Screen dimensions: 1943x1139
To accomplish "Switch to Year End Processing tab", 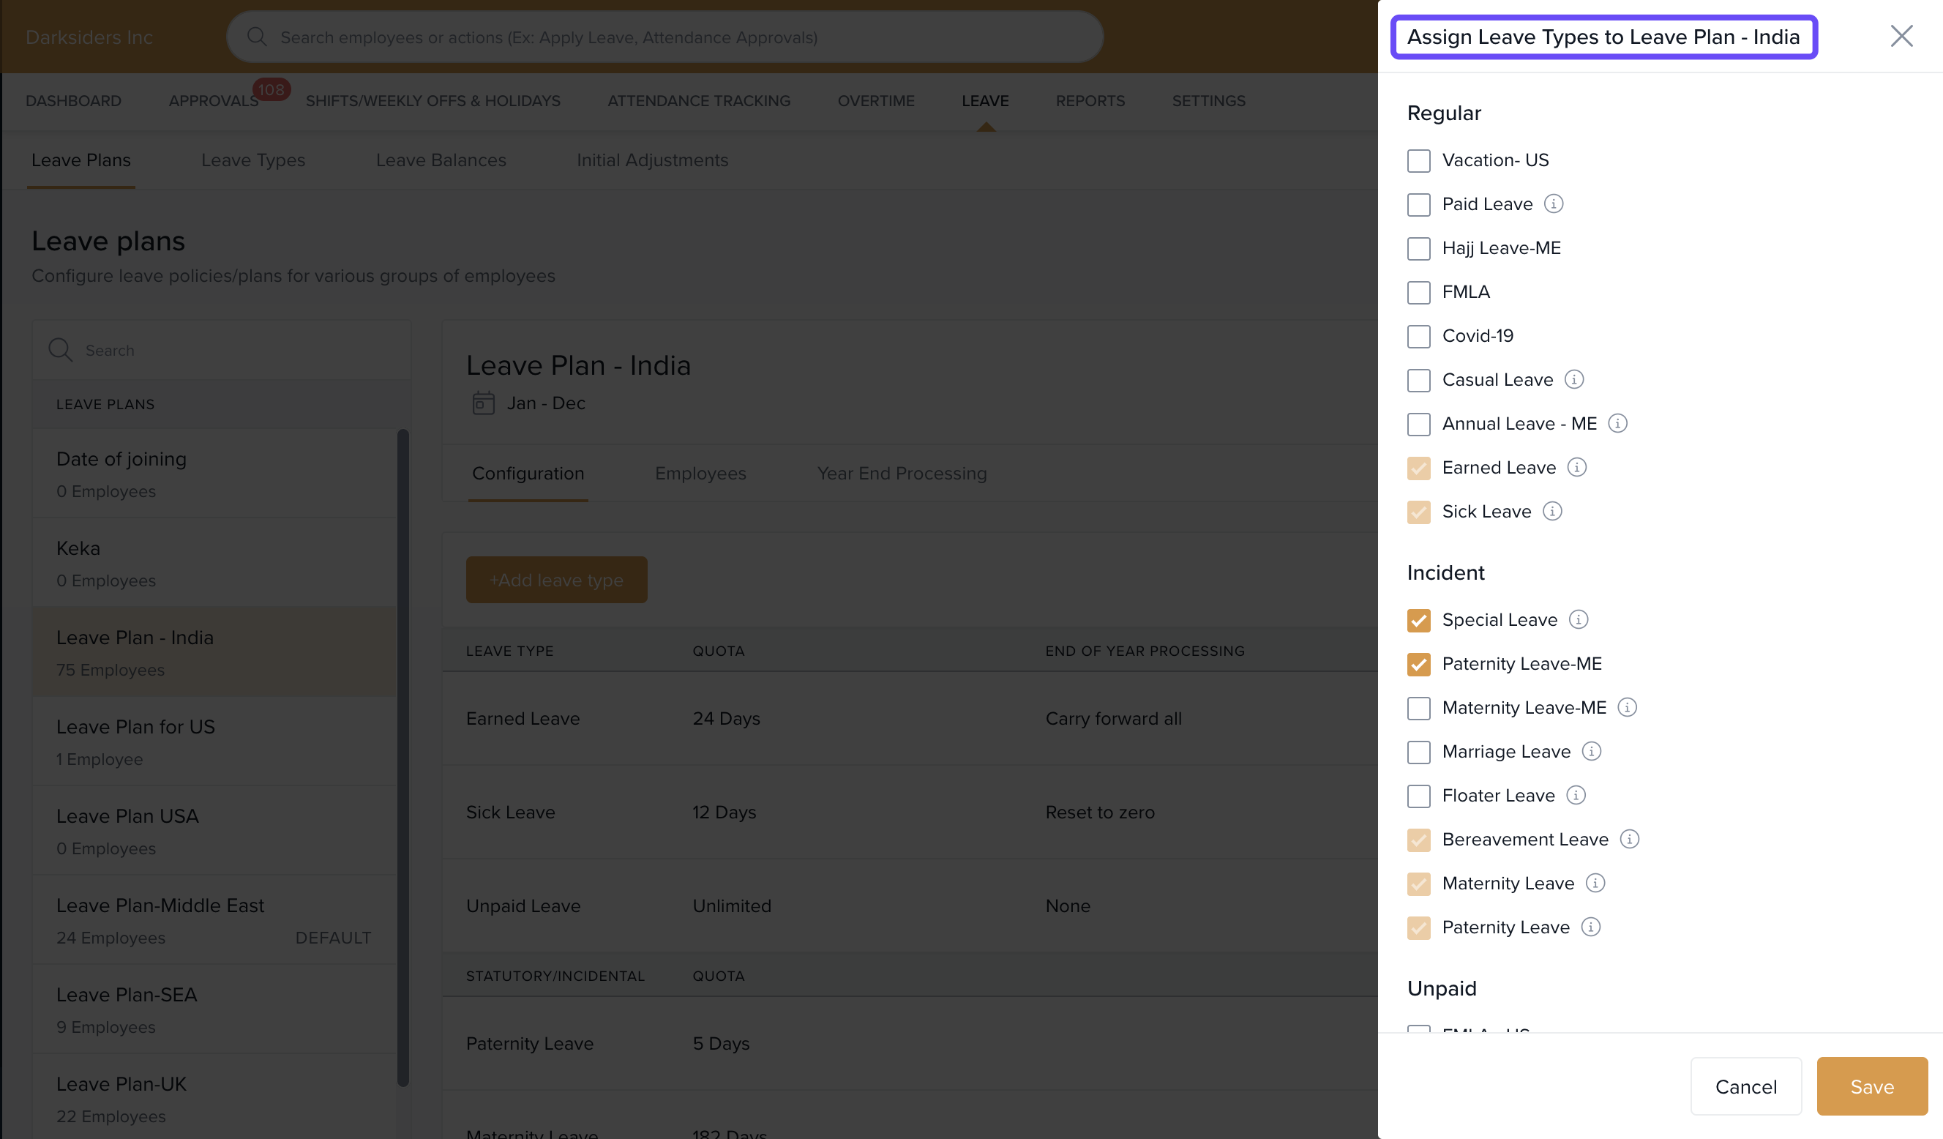I will click(x=902, y=474).
